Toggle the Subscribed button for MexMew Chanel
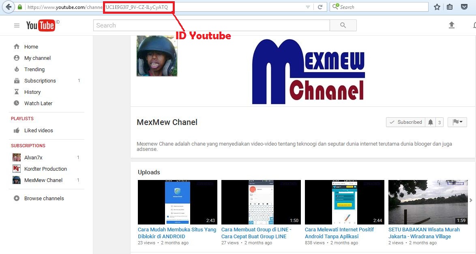 pos(405,122)
